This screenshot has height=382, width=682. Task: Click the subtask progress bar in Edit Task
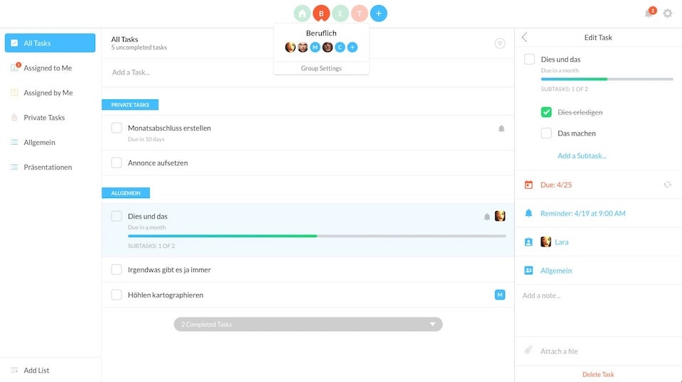607,79
